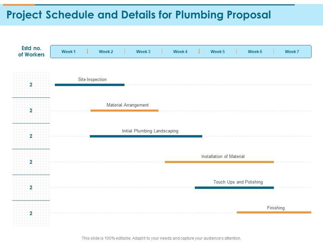This screenshot has height=242, width=323.
Task: Select the worker count for Site Inspection
Action: pyautogui.click(x=31, y=85)
